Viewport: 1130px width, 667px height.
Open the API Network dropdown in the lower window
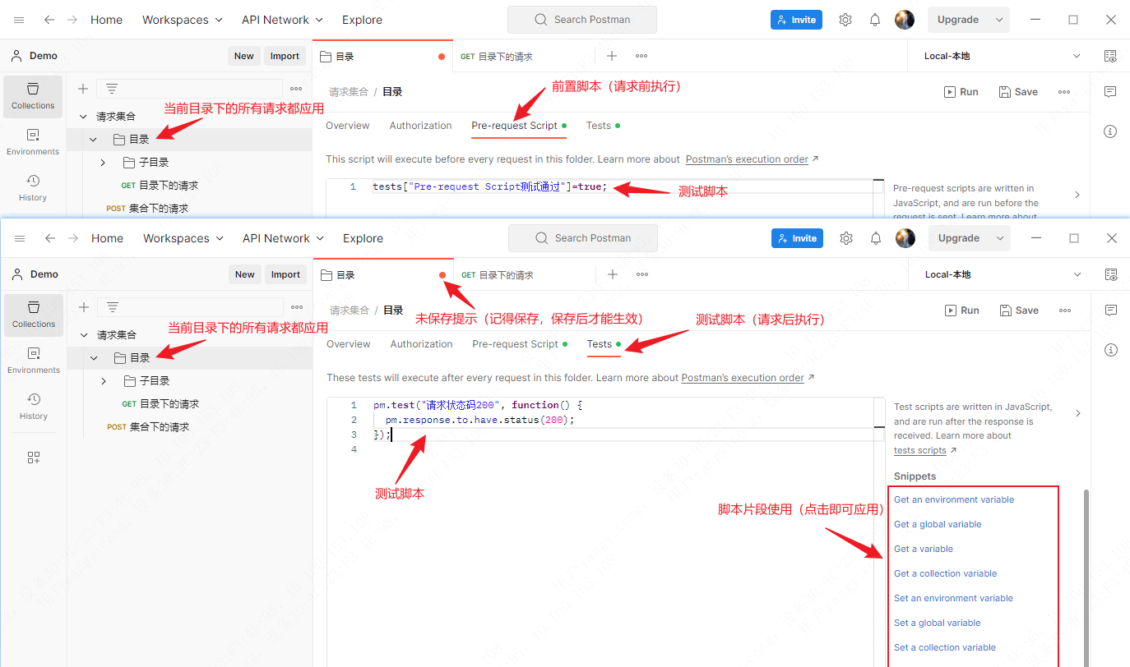pyautogui.click(x=282, y=238)
